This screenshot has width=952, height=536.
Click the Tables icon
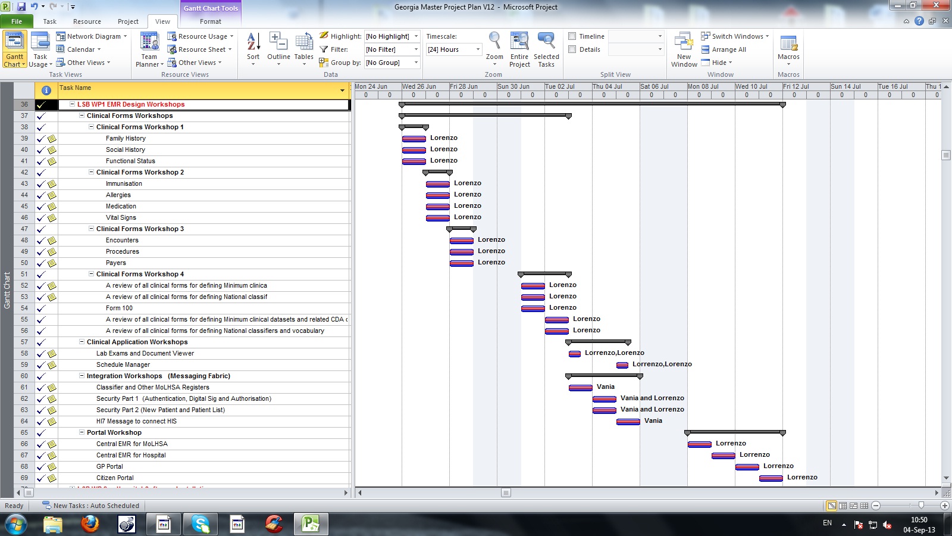303,48
